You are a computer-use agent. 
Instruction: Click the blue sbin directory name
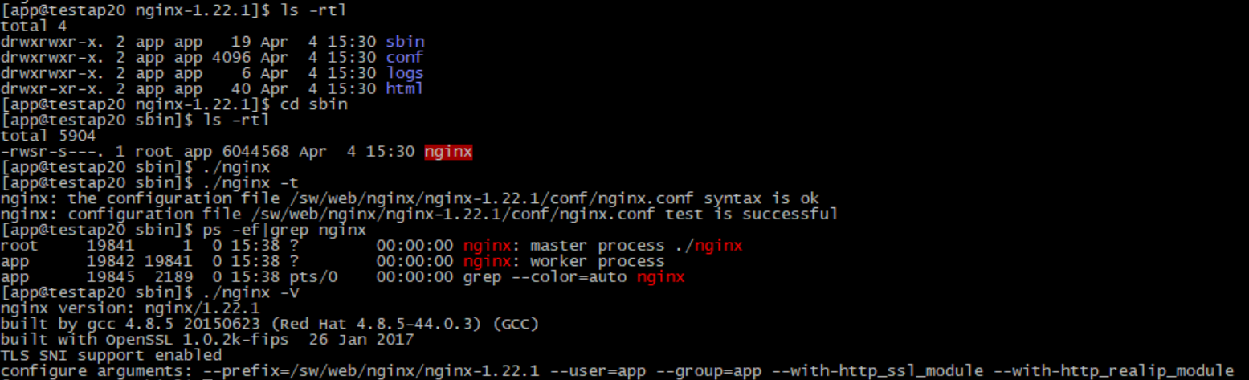pos(405,42)
